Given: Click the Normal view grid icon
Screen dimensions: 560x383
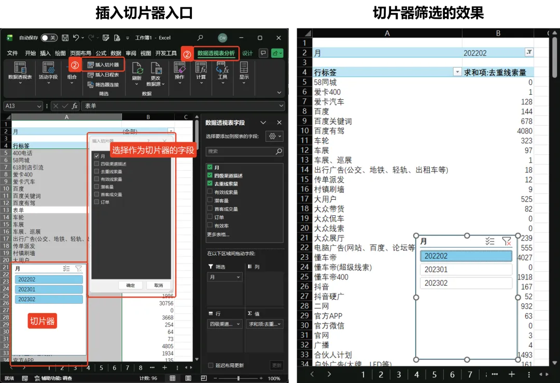Looking at the screenshot, I should 173,378.
